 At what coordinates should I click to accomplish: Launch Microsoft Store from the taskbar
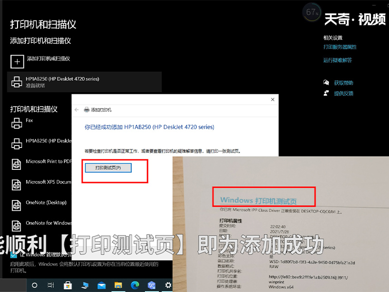[68, 285]
